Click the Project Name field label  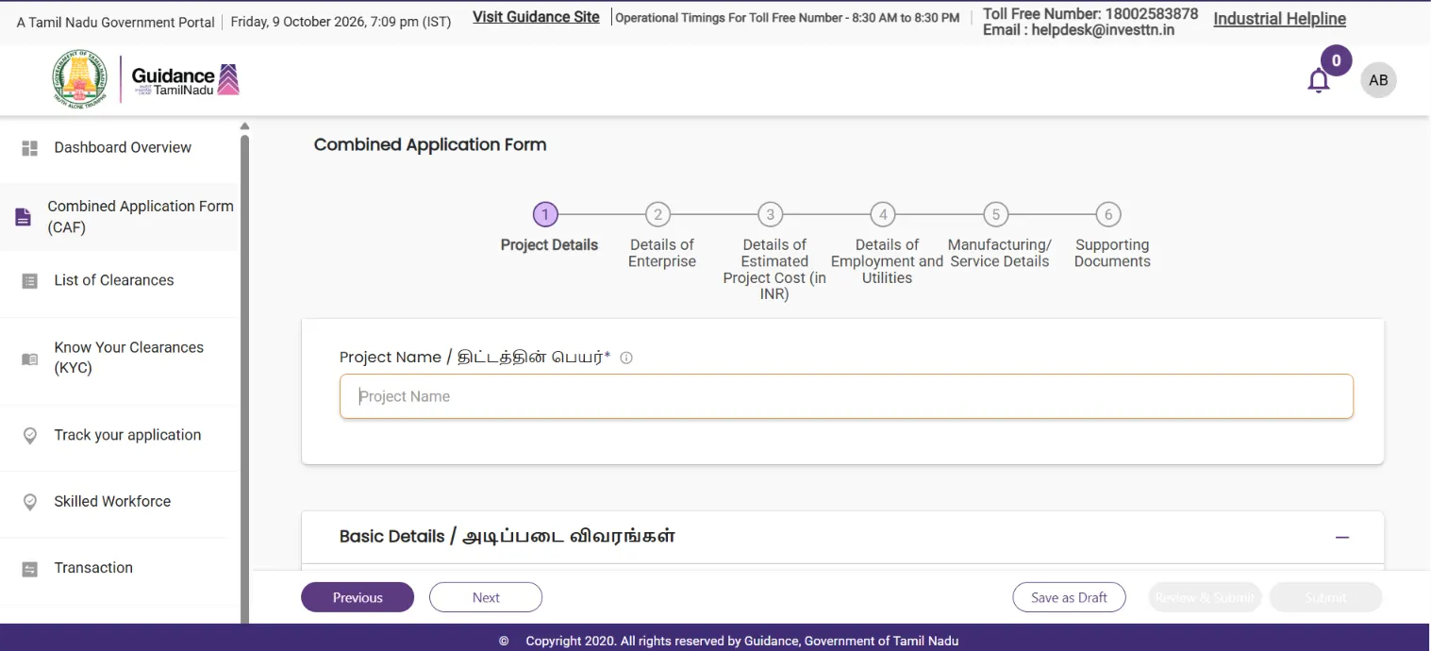coord(475,358)
